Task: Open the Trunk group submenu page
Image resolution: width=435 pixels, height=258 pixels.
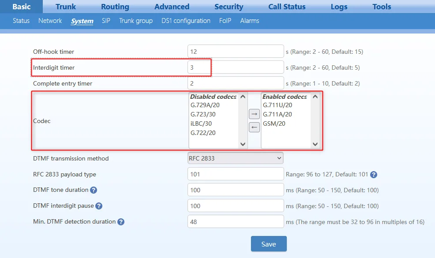Action: (136, 21)
